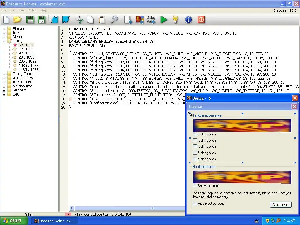Expand the Accelerators node
Viewport: 300px width, 225px height.
point(4,78)
